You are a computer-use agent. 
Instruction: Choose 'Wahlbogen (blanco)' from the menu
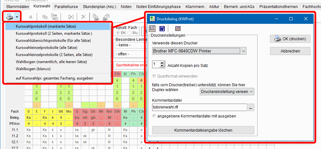coord(33,69)
